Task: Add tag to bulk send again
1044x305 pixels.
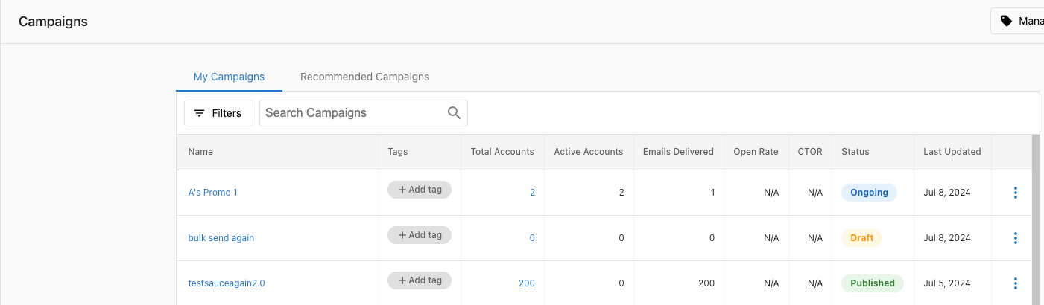Action: 420,235
